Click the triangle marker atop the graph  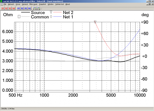95,22
